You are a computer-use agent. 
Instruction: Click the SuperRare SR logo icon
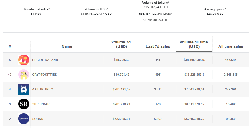click(24, 104)
